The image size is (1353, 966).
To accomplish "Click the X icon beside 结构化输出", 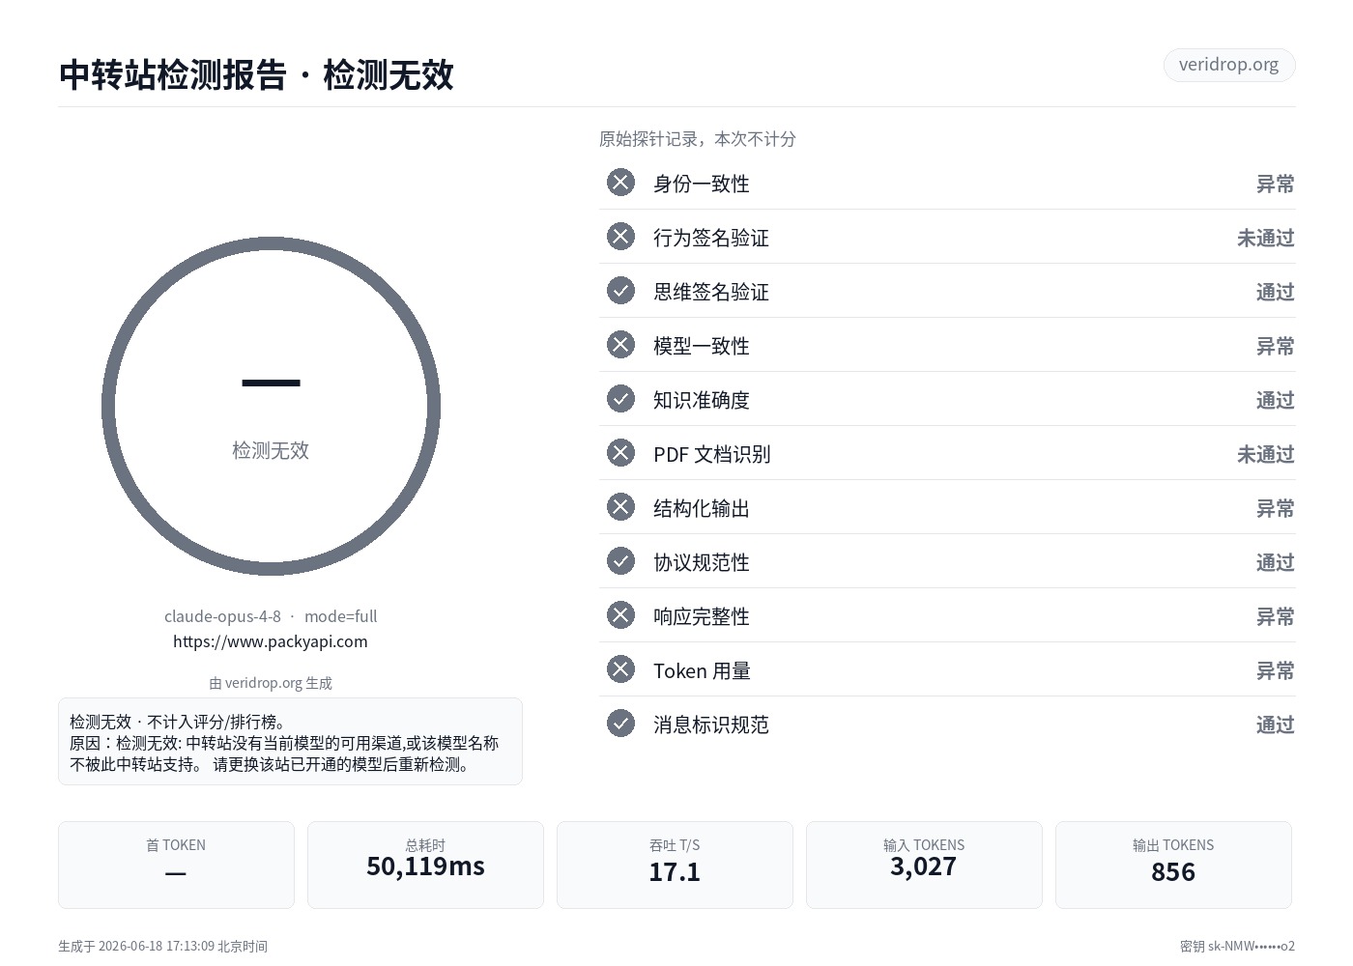I will (620, 507).
